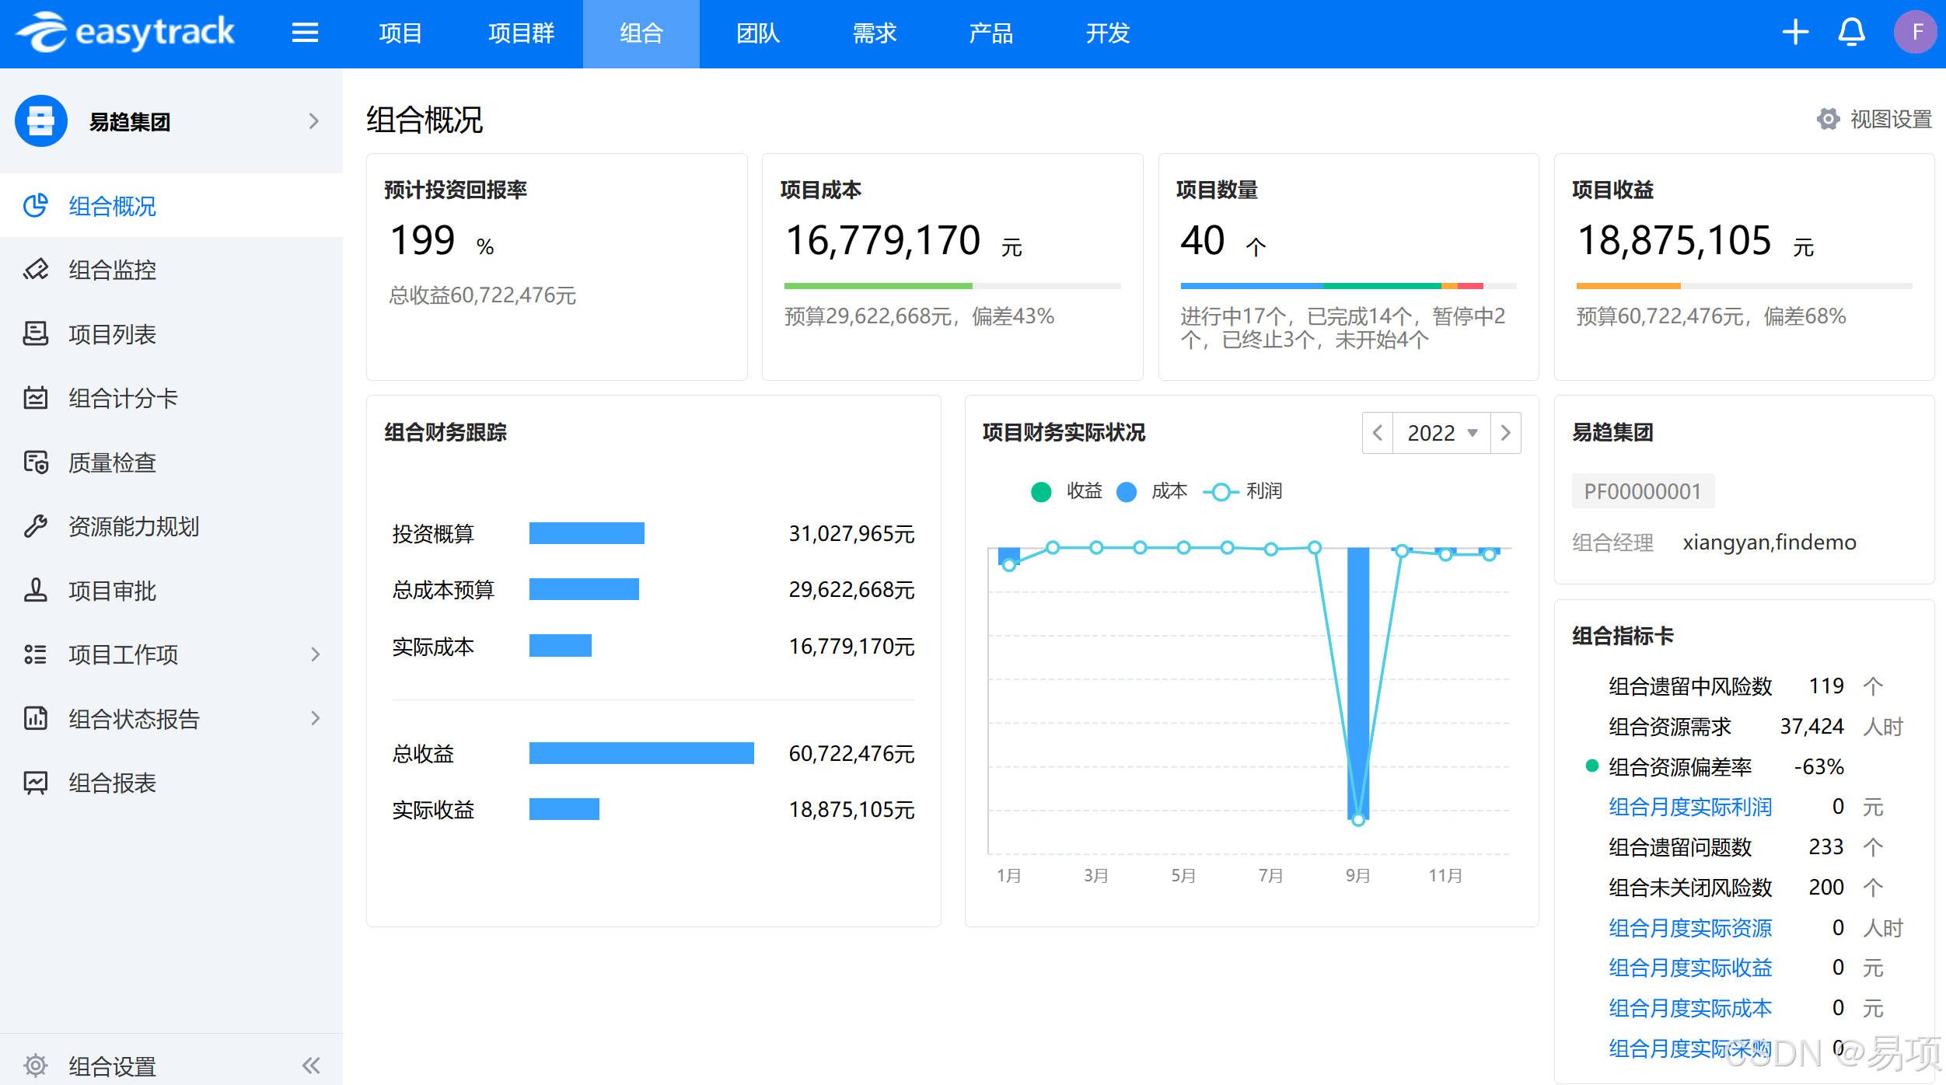Open 质量检查 in the sidebar
The height and width of the screenshot is (1085, 1946).
(x=112, y=462)
